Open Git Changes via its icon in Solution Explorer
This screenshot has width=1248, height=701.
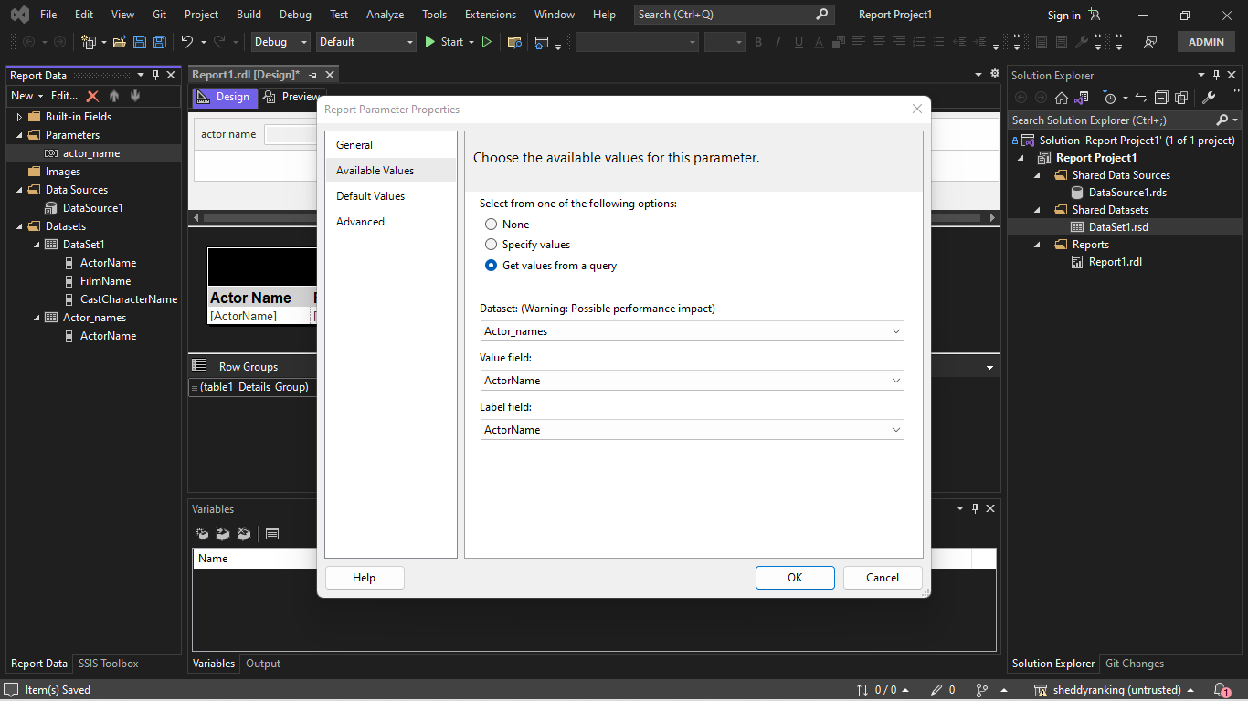tap(1133, 664)
